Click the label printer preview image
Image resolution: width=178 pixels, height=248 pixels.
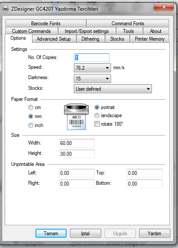tap(76, 117)
